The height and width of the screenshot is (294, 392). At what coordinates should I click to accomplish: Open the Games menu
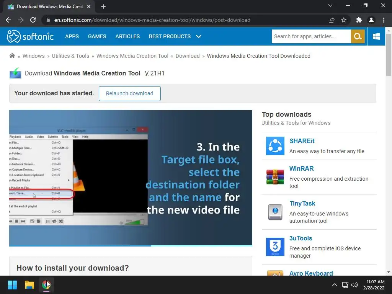97,36
